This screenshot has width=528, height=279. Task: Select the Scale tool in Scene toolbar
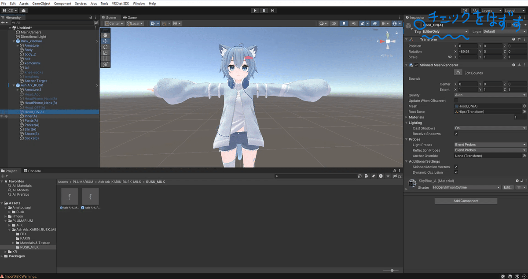coord(105,52)
